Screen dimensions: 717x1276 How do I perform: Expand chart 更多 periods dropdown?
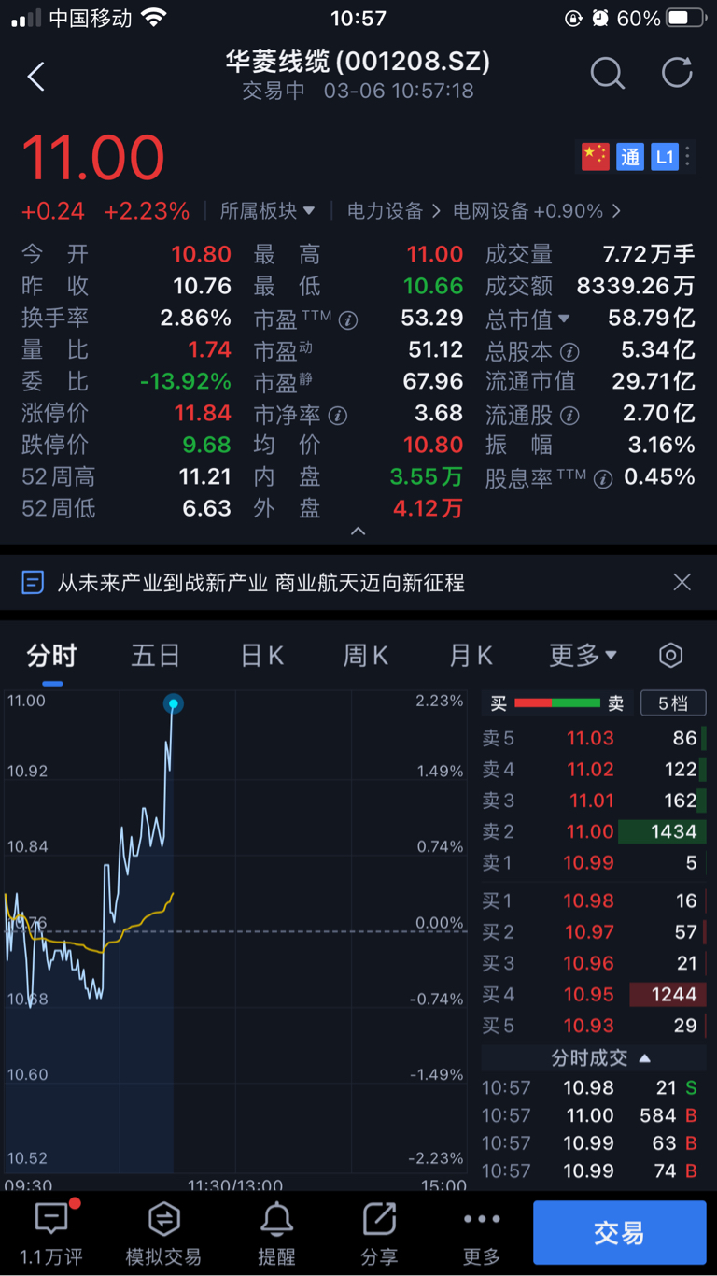(583, 656)
